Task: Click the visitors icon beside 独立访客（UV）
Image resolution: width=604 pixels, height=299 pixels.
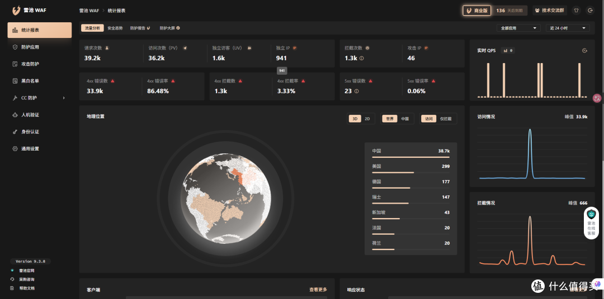Action: (249, 48)
